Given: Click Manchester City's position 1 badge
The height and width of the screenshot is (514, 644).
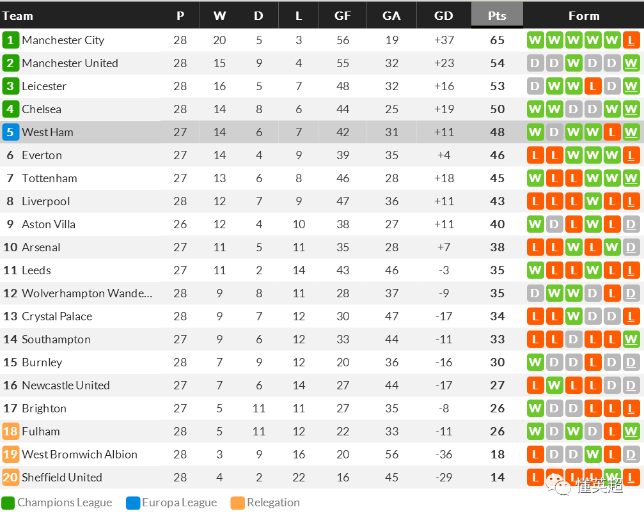Looking at the screenshot, I should point(10,40).
